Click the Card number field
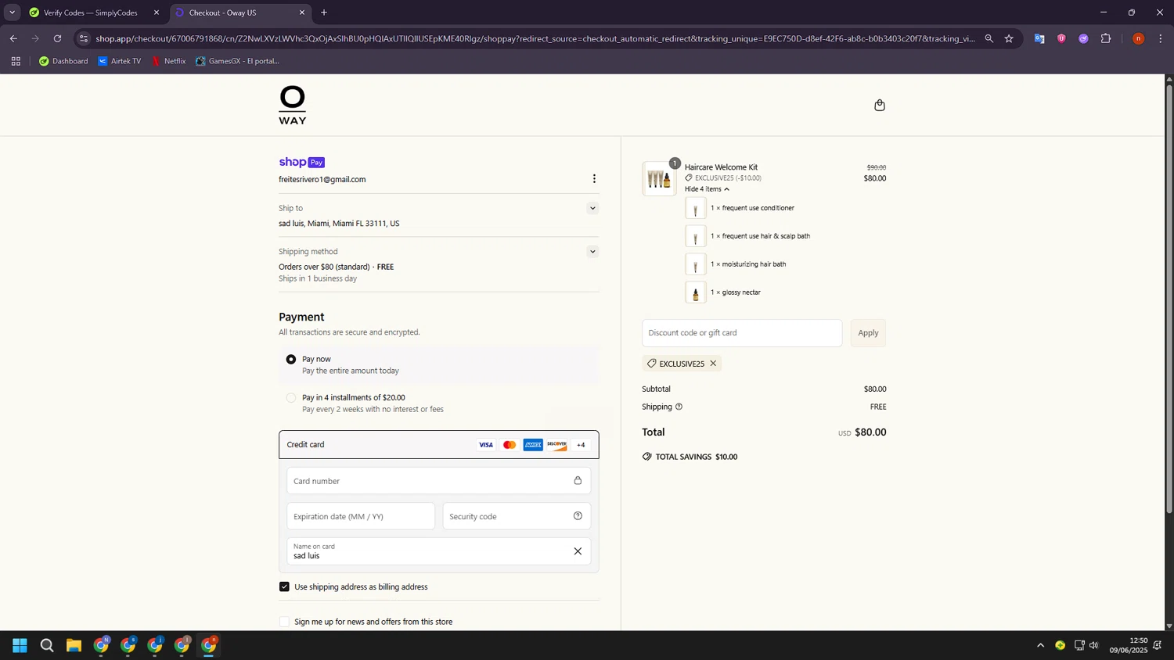The image size is (1174, 660). [x=439, y=480]
